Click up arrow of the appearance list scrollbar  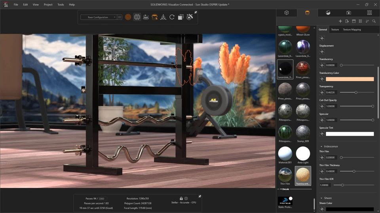click(x=314, y=28)
